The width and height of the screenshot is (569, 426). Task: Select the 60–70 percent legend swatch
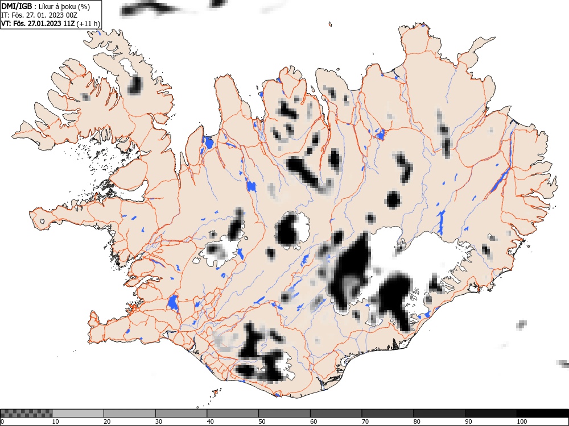click(x=336, y=414)
